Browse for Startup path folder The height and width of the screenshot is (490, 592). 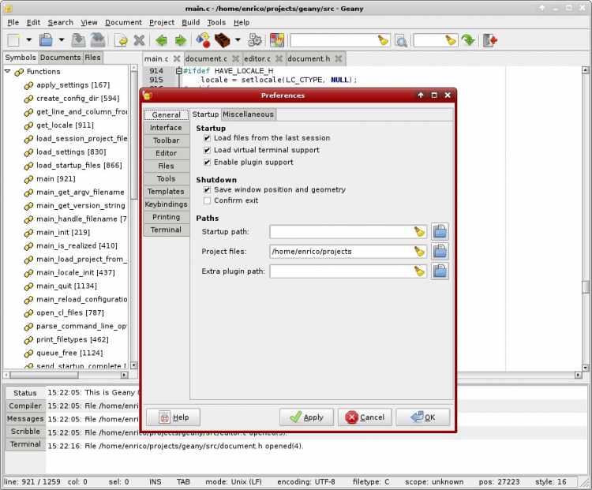[x=440, y=231]
